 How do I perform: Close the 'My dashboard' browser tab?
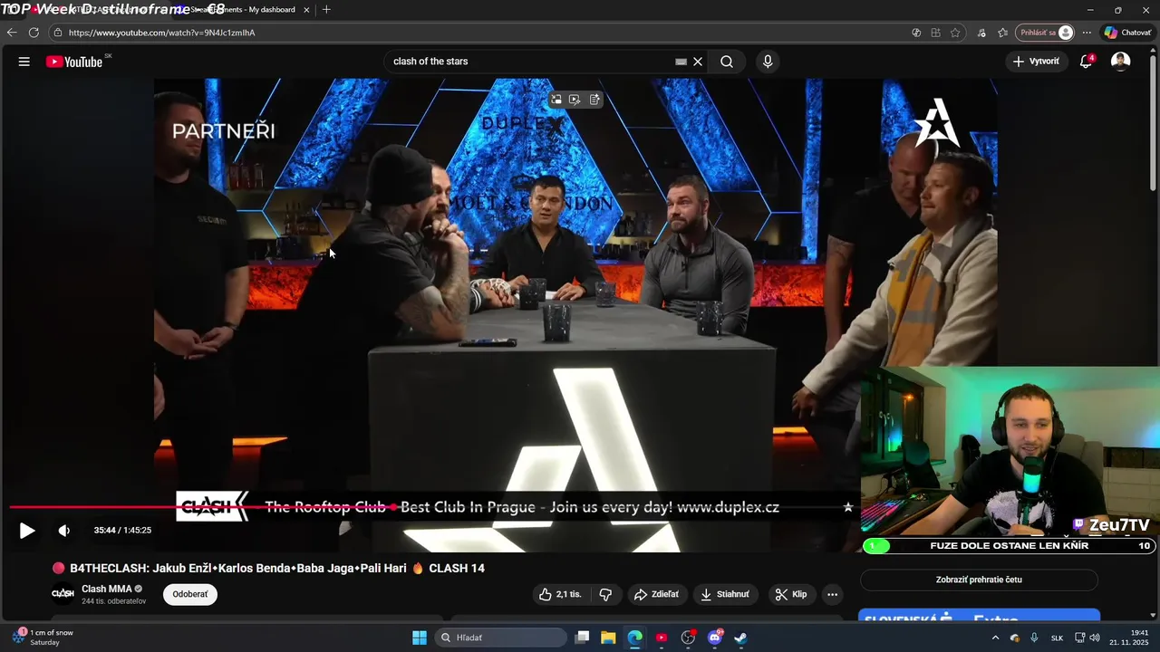(306, 9)
